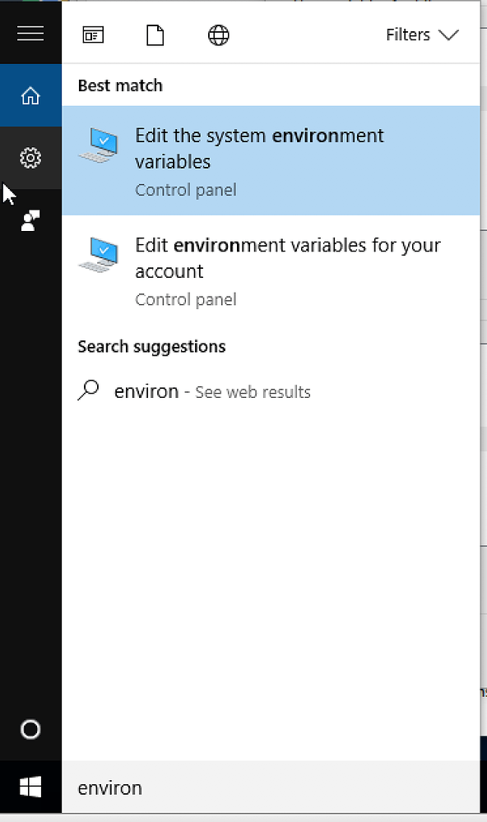Click the Cortana circle icon
The width and height of the screenshot is (487, 822).
[30, 729]
